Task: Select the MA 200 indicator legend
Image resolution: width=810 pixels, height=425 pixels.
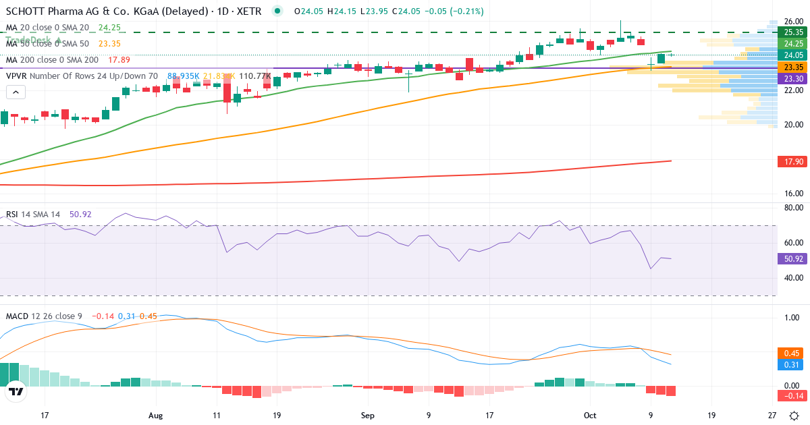Action: pos(53,60)
